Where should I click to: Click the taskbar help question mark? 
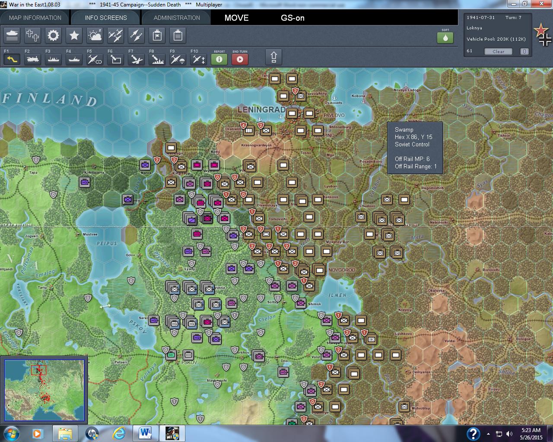473,433
